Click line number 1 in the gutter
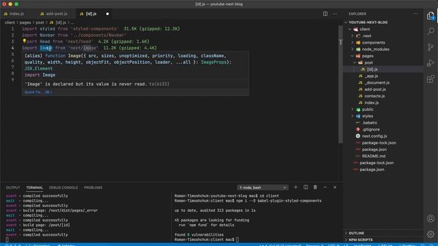 12,29
